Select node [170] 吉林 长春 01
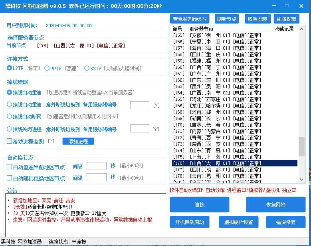The height and width of the screenshot is (246, 311). 235,125
